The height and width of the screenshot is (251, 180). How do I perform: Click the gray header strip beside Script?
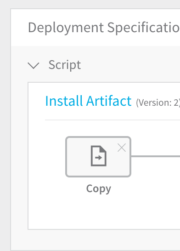pyautogui.click(x=131, y=65)
